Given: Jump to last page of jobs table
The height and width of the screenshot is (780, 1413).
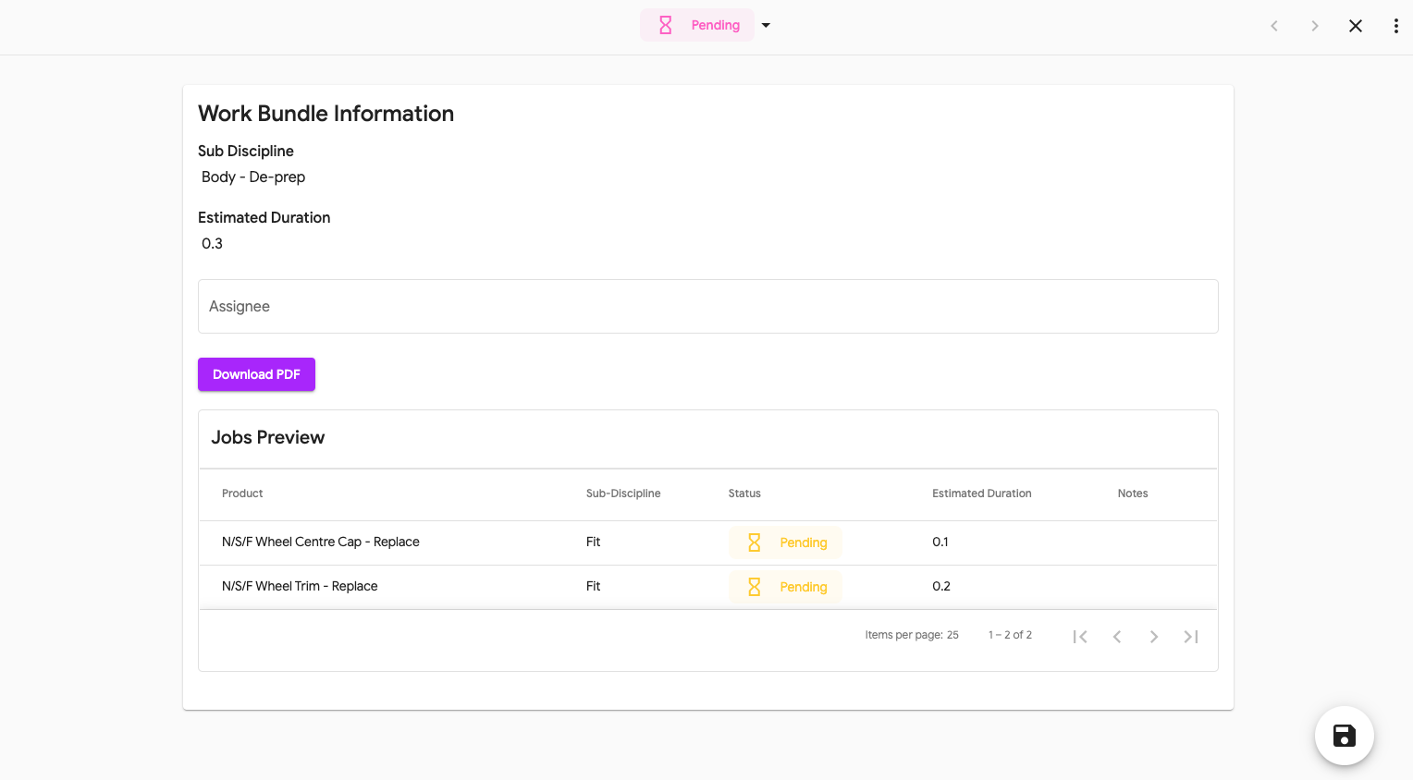Looking at the screenshot, I should [x=1191, y=636].
